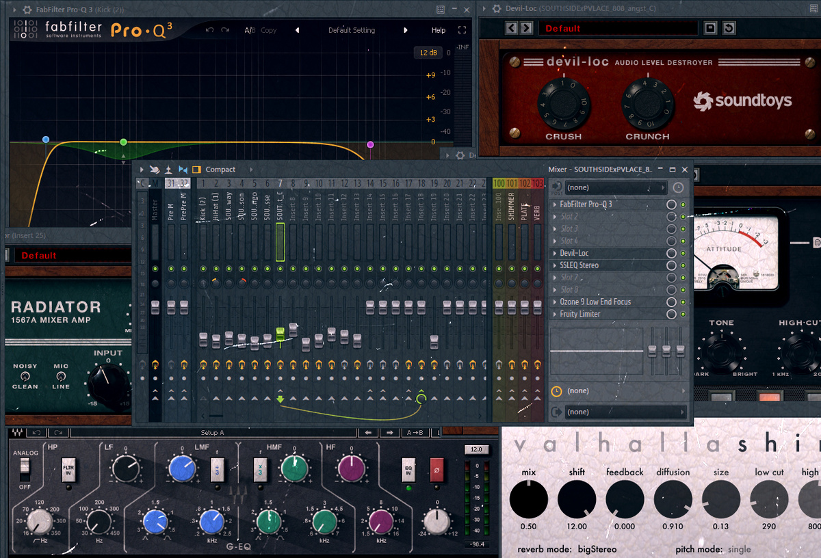Open the mixer input (none) selector
Viewport: 821px width, 558px height.
click(616, 187)
